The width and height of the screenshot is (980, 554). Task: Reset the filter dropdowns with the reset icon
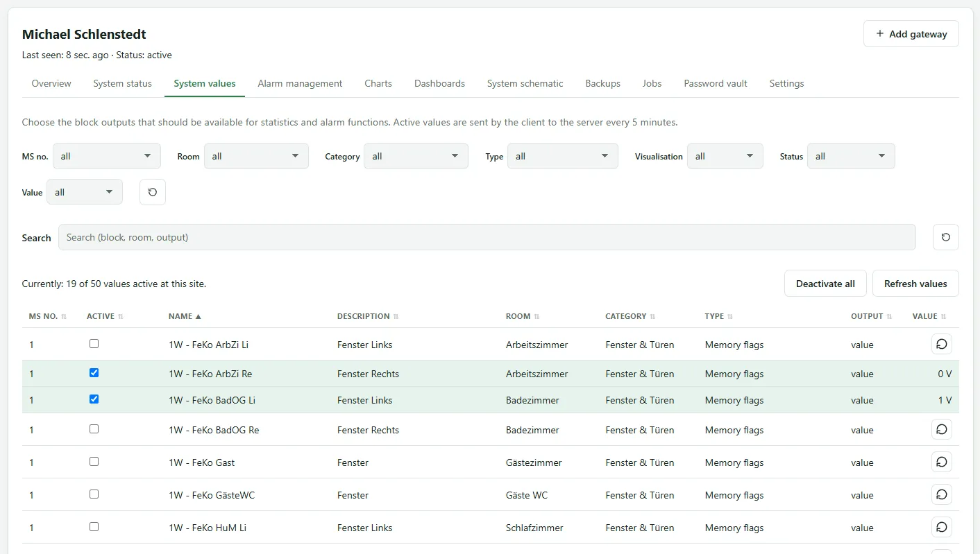click(x=153, y=192)
